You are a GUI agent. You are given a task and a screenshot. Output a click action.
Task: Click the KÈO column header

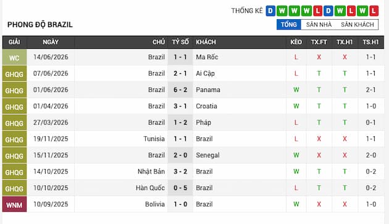[296, 42]
